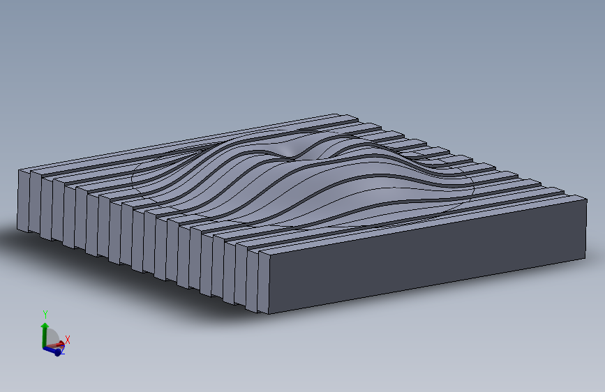Select the dark flat front face of the block
Viewport: 605px width, 392px height.
coord(428,257)
